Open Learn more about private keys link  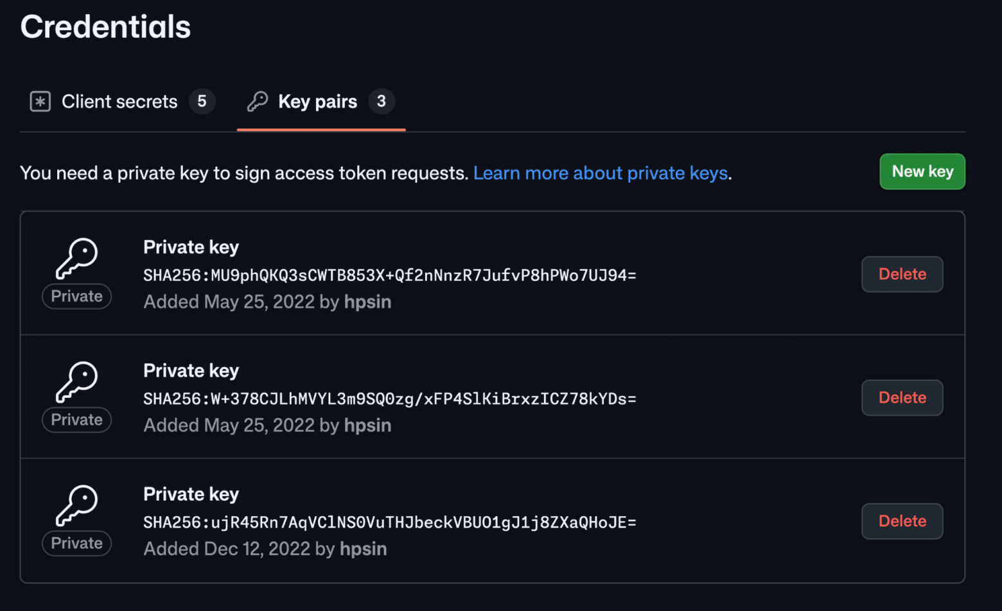point(601,173)
